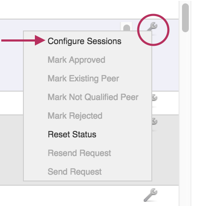Image resolution: width=199 pixels, height=206 pixels.
Task: Select the Mark Approved option
Action: [x=77, y=60]
